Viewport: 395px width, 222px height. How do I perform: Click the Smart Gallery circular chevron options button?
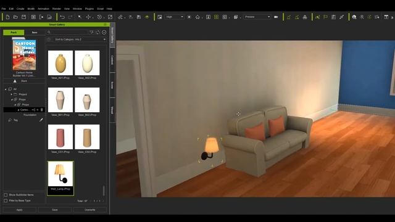pyautogui.click(x=104, y=32)
